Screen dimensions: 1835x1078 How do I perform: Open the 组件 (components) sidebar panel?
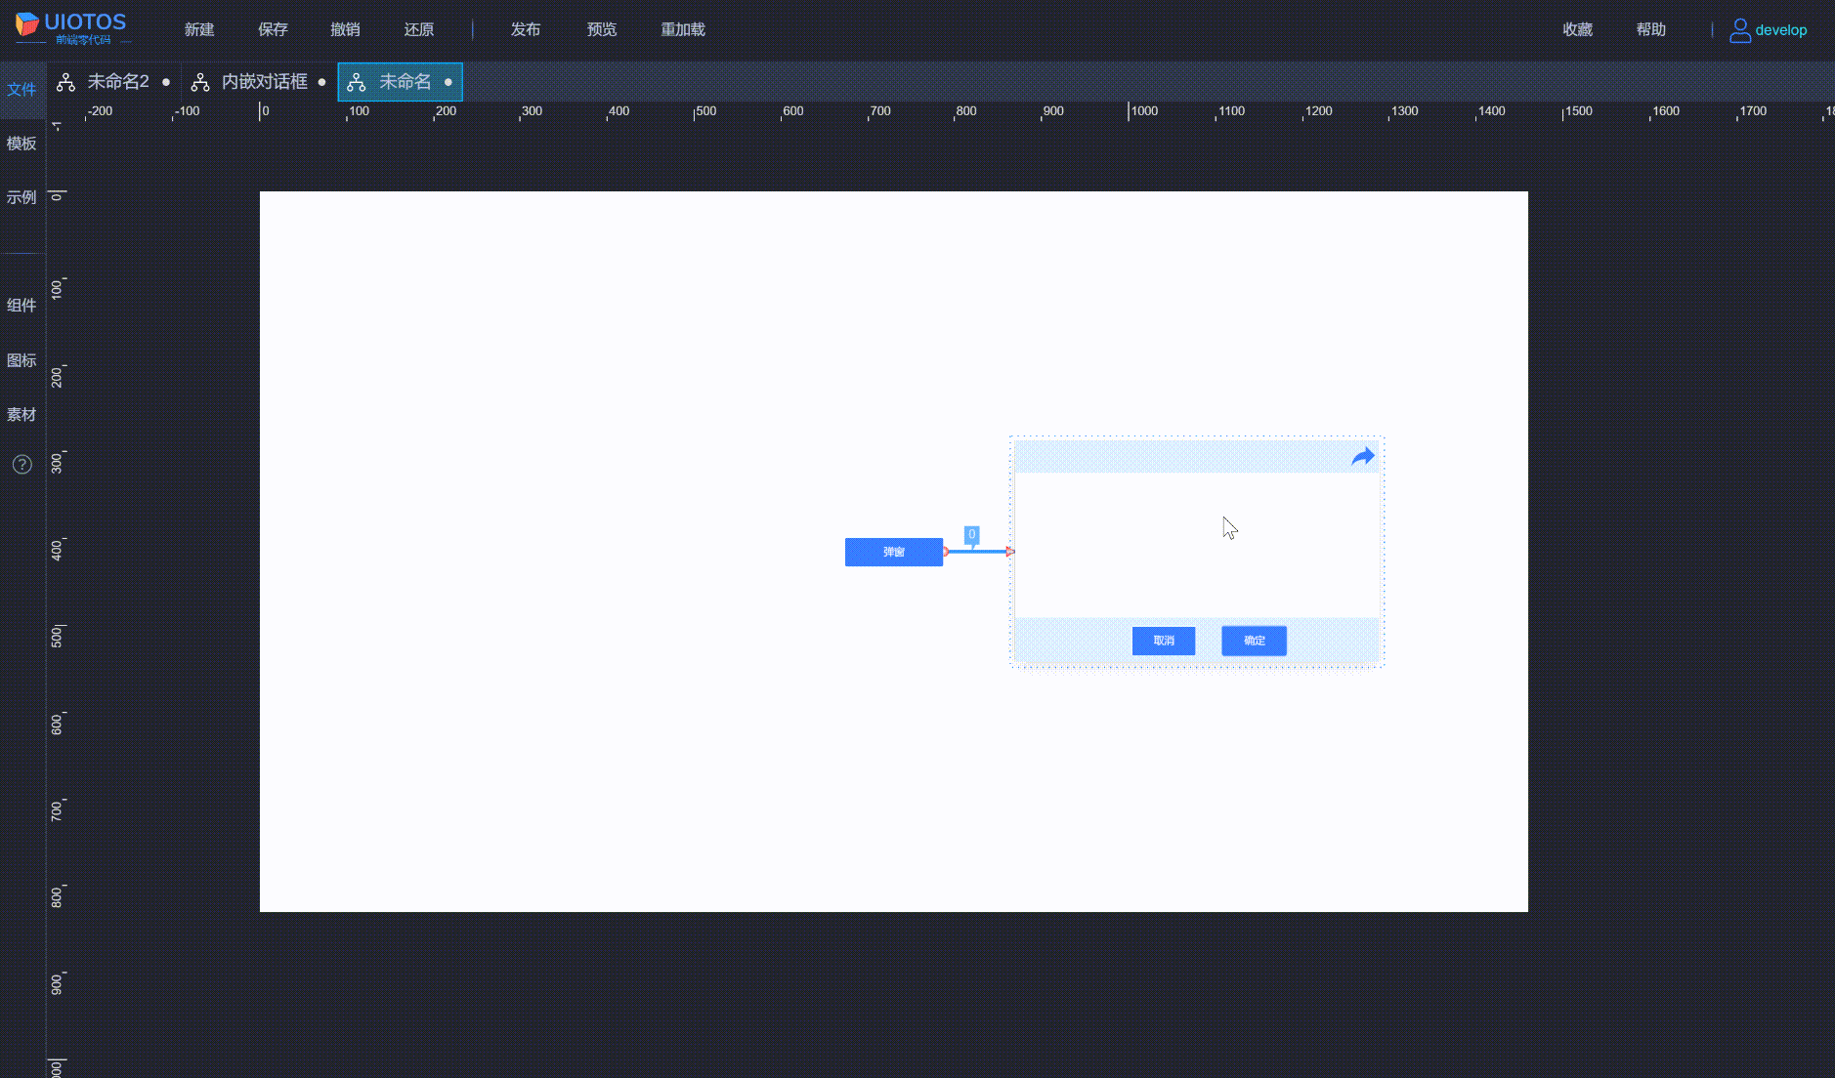(x=21, y=305)
